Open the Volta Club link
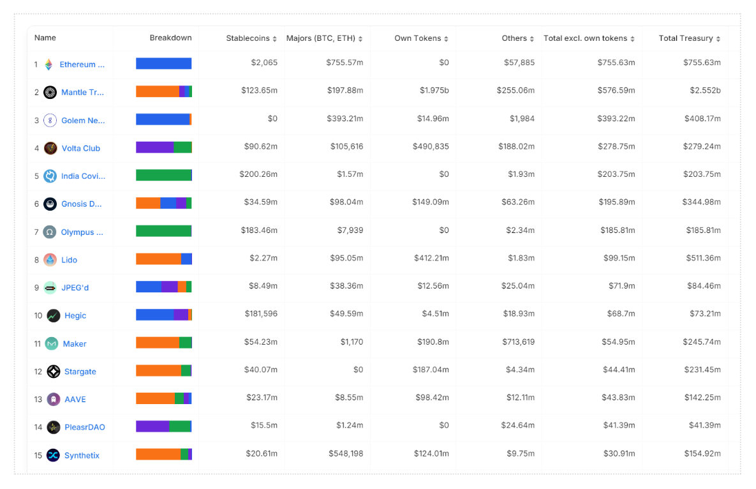The height and width of the screenshot is (489, 756). [81, 148]
